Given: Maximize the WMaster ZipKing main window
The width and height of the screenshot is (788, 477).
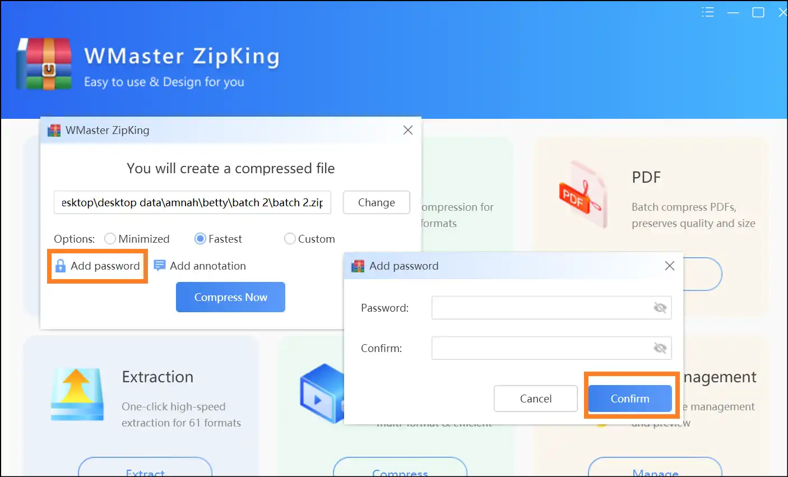Looking at the screenshot, I should (758, 12).
